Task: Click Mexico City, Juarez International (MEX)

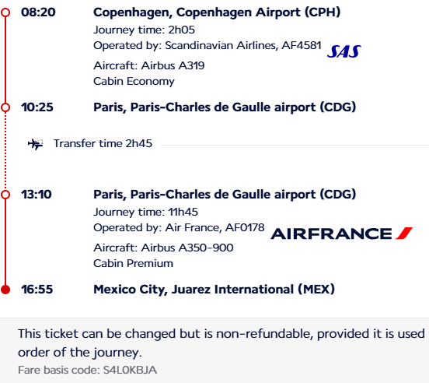Action: [x=214, y=290]
